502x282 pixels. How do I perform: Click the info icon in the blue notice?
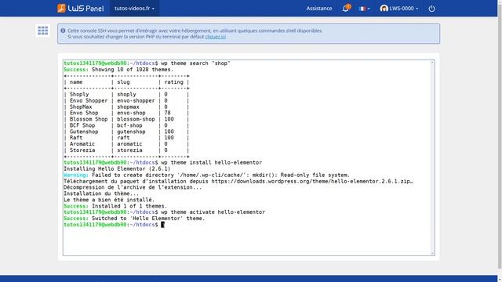pos(63,31)
